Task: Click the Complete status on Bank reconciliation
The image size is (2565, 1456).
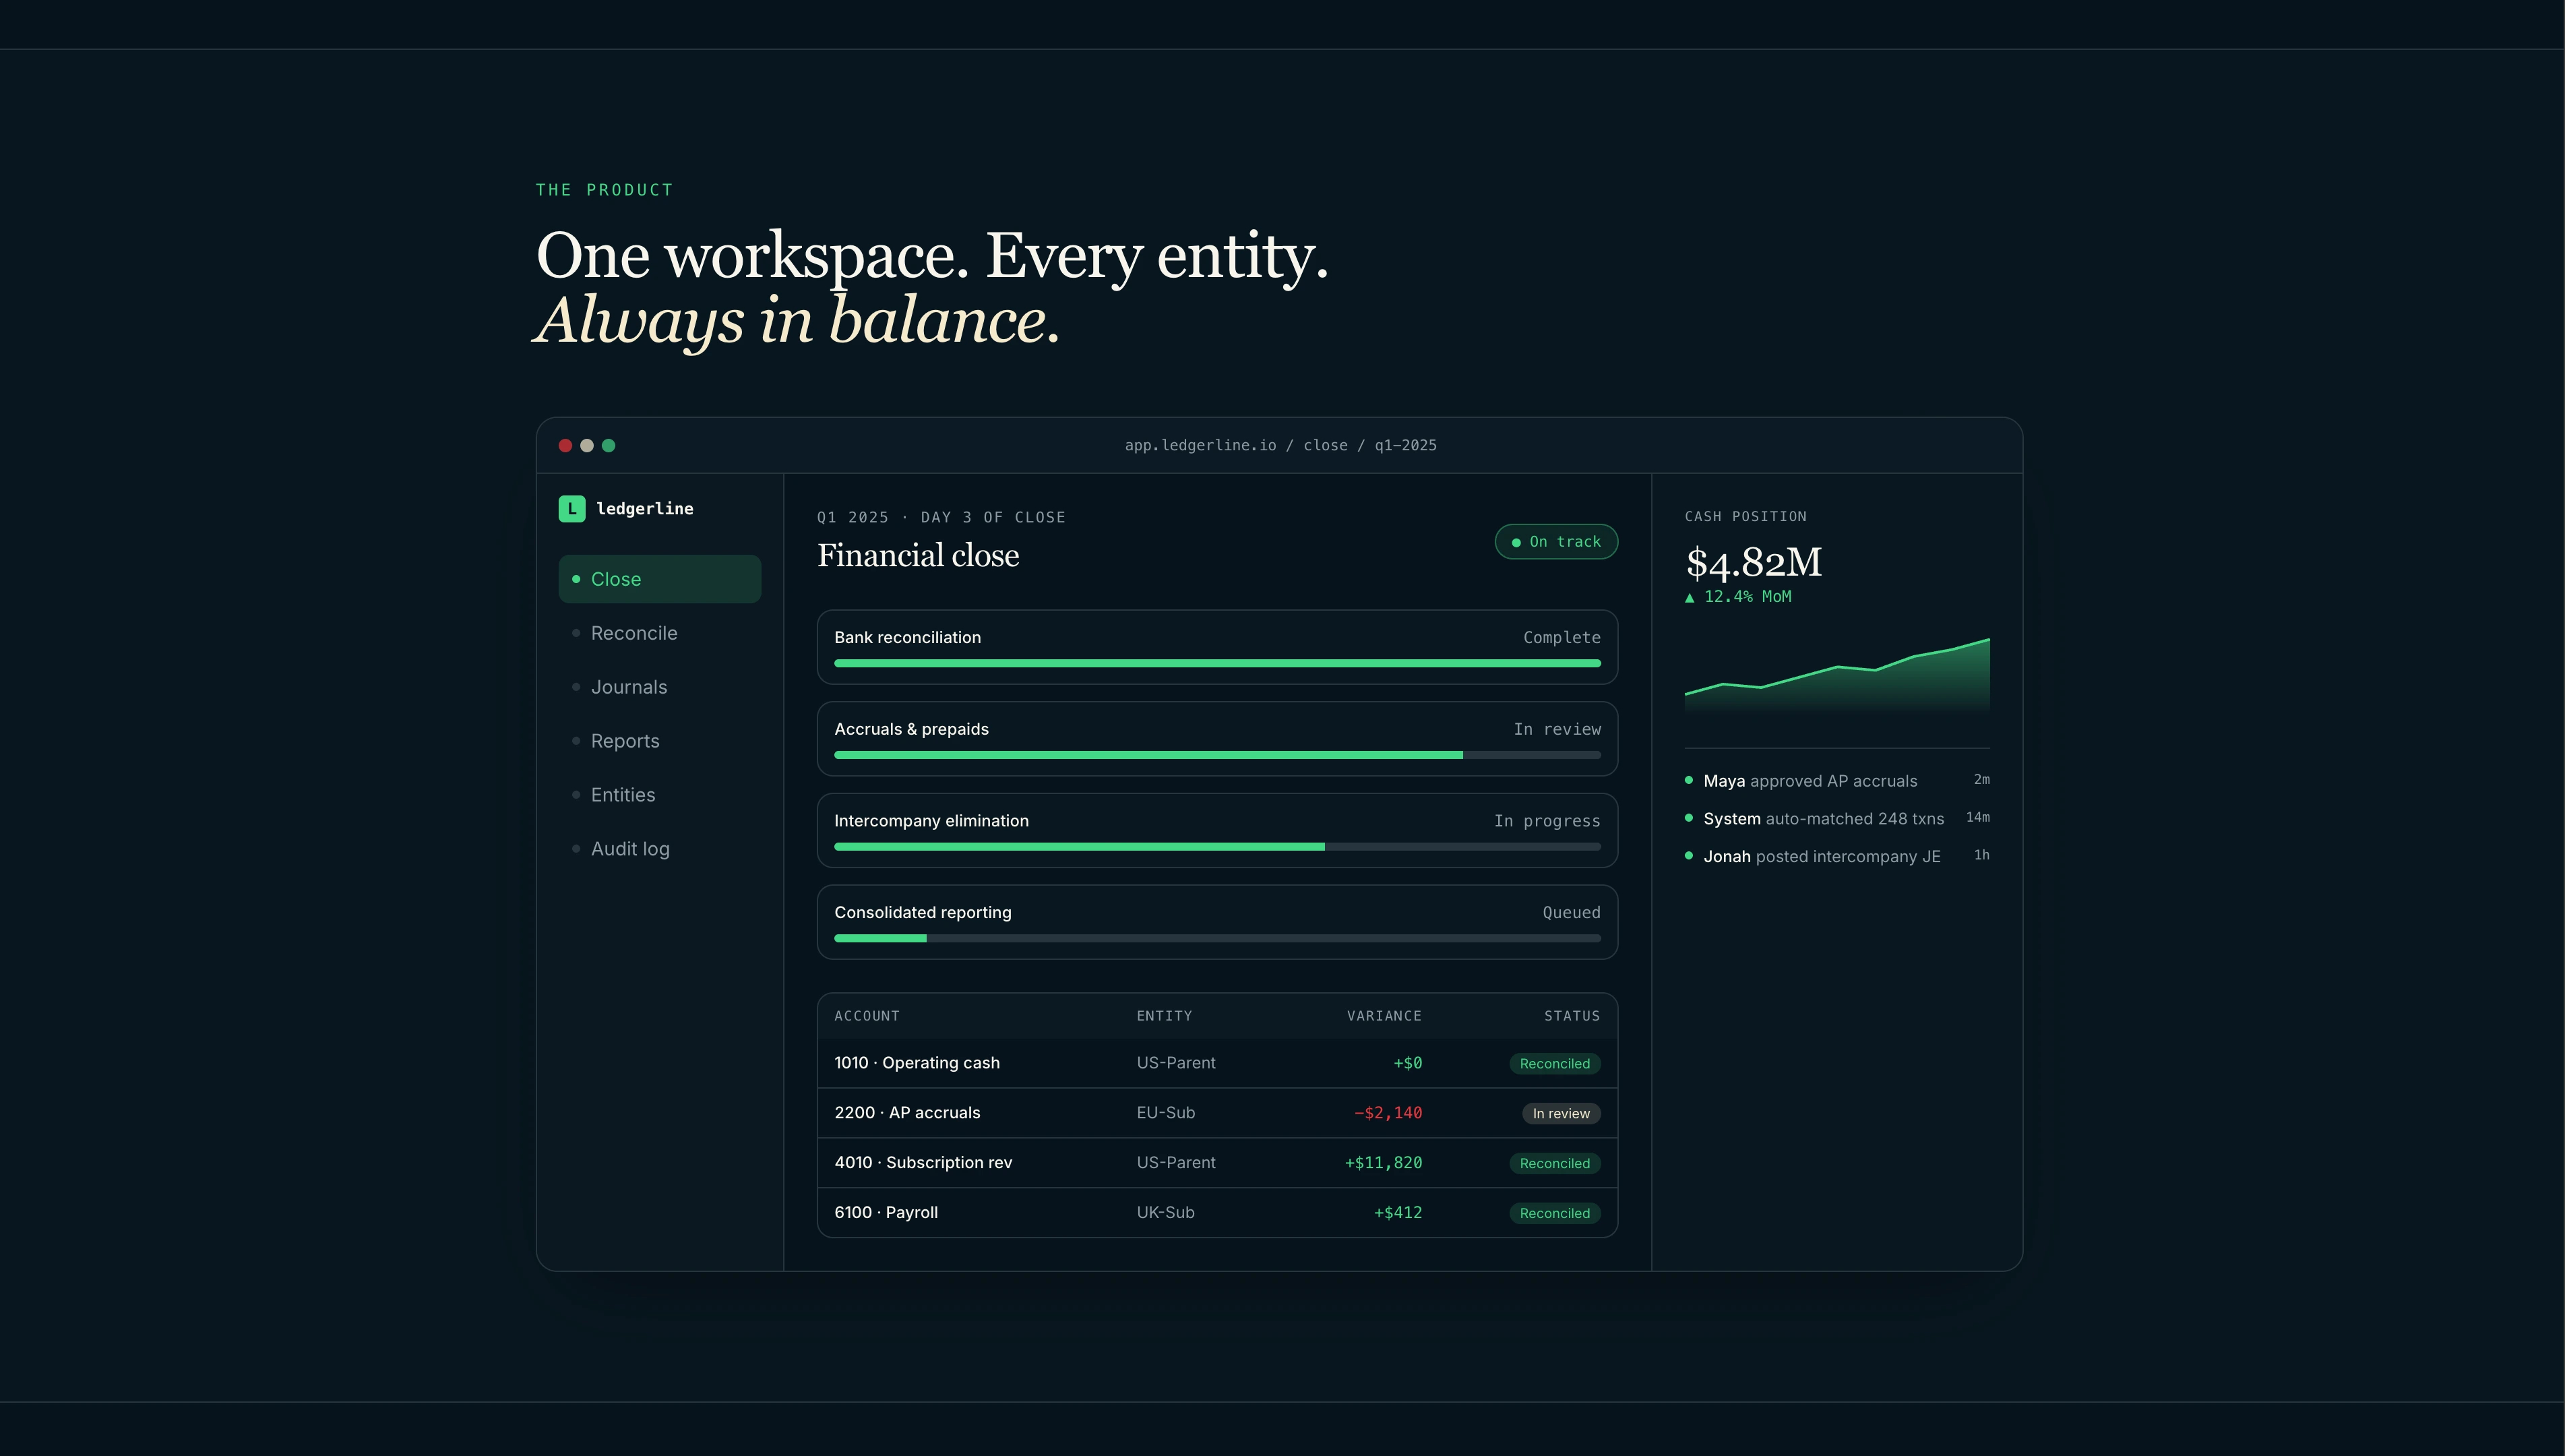Action: coord(1562,638)
